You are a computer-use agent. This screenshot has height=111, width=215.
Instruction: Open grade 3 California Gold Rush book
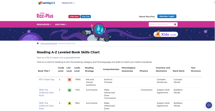pyautogui.click(x=46, y=106)
